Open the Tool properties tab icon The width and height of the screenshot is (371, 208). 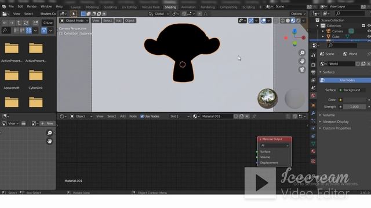[x=313, y=55]
